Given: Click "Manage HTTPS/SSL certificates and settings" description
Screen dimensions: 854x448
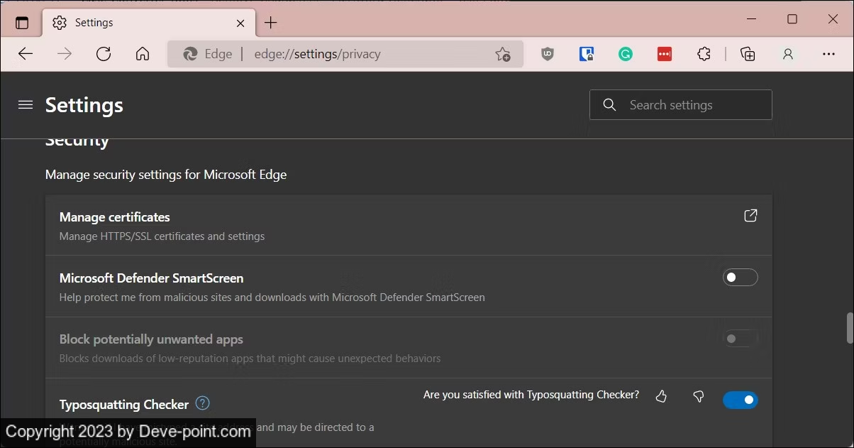Looking at the screenshot, I should click(x=162, y=236).
